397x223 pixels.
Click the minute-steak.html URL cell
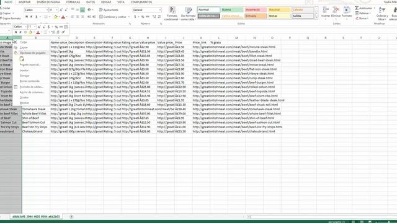coord(234,47)
